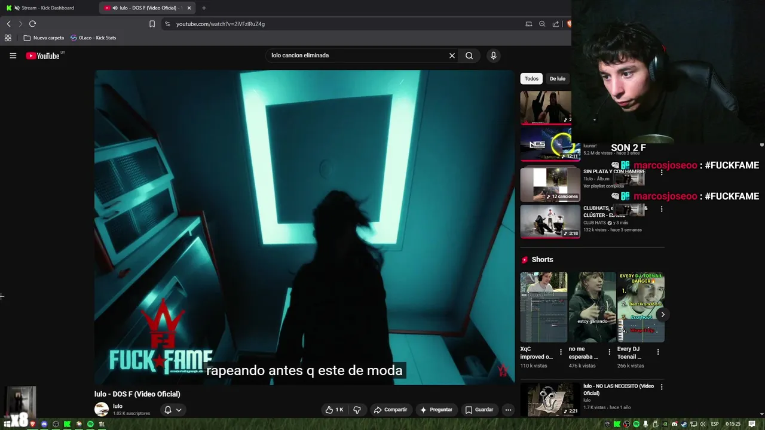Screen dimensions: 765x430
Task: Open the volume control in system tray
Action: coord(703,424)
